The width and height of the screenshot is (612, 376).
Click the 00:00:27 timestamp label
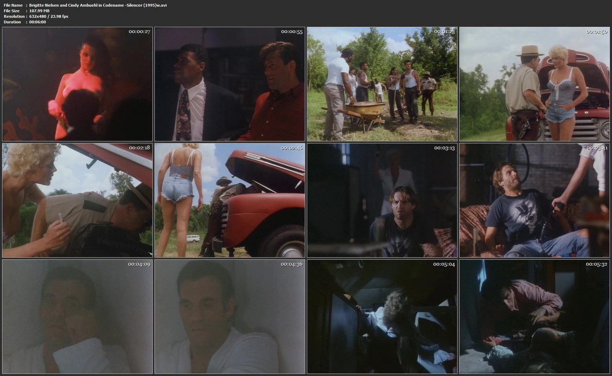[139, 32]
